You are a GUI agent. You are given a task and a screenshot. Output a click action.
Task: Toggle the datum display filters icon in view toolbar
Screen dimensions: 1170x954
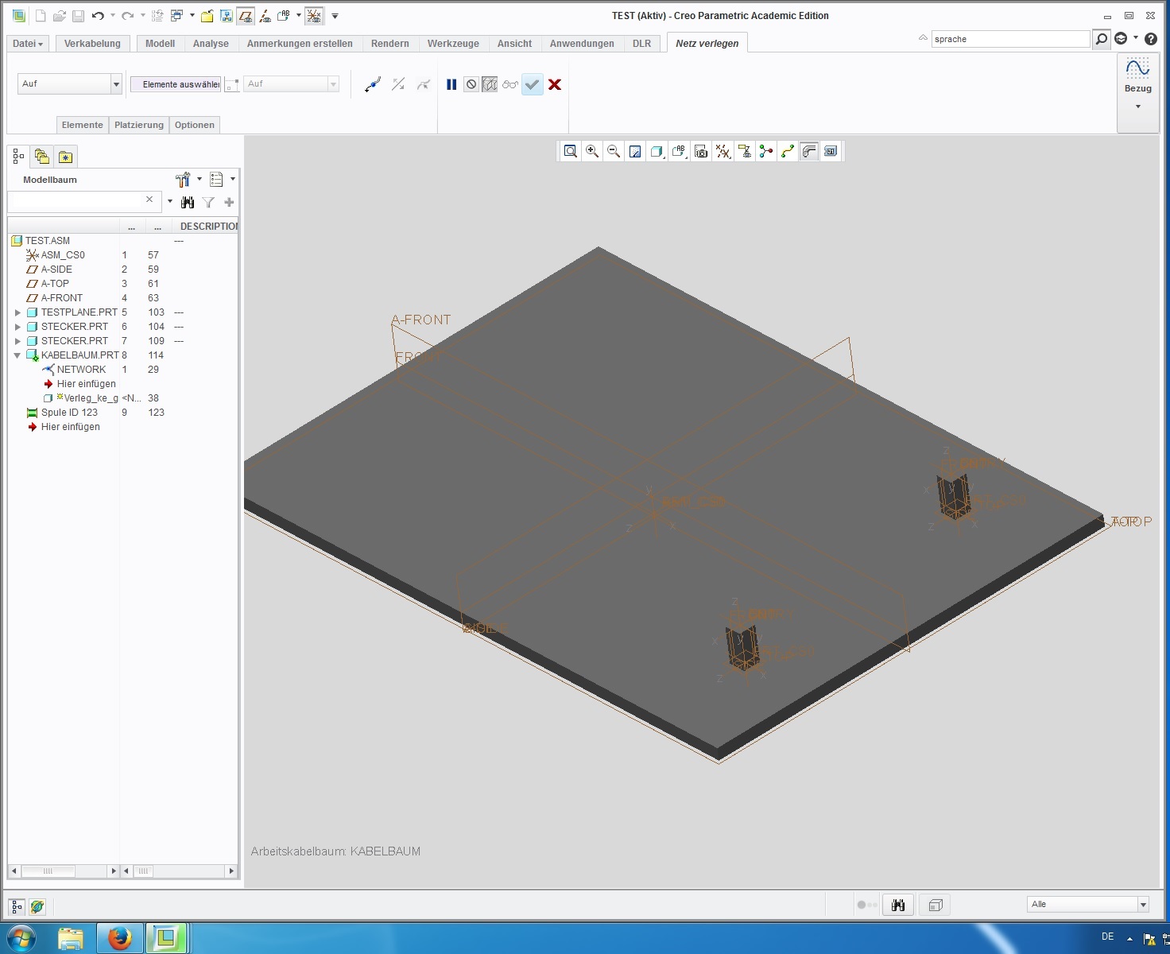pyautogui.click(x=723, y=151)
